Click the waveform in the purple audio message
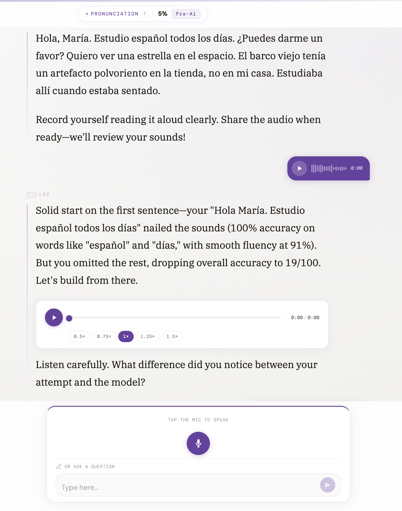The image size is (402, 511). click(x=329, y=168)
